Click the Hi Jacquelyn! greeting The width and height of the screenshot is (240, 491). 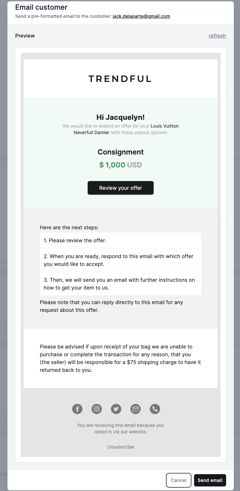tap(121, 117)
